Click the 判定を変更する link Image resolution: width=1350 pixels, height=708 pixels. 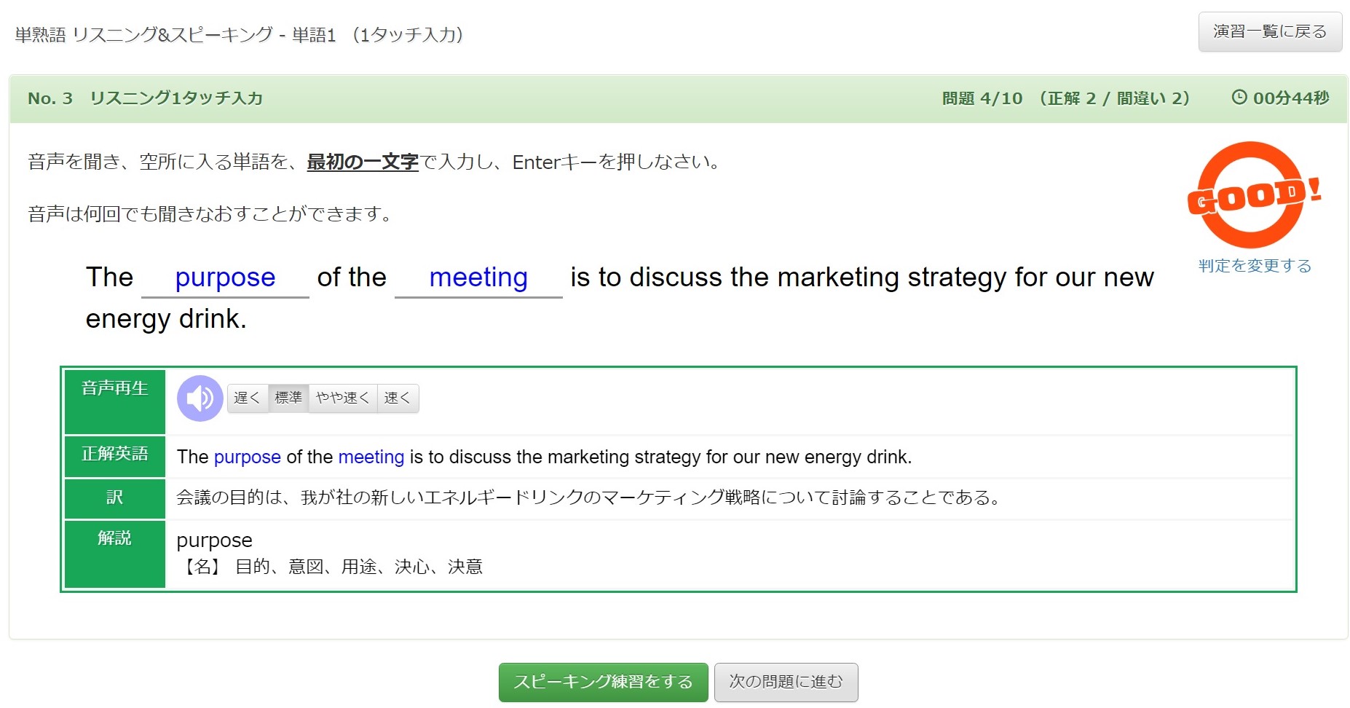tap(1255, 266)
